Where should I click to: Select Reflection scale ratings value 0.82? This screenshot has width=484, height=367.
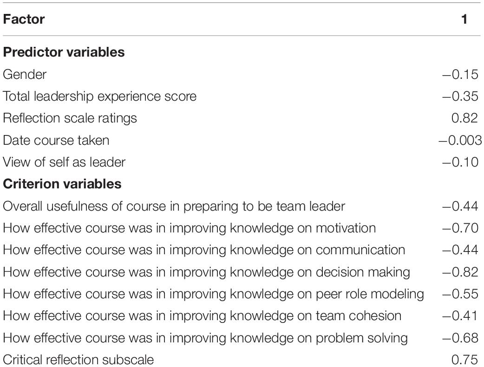(x=464, y=118)
